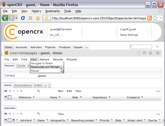165x126 pixels.
Task: Open the en_US locale dropdown
Action: point(56,35)
